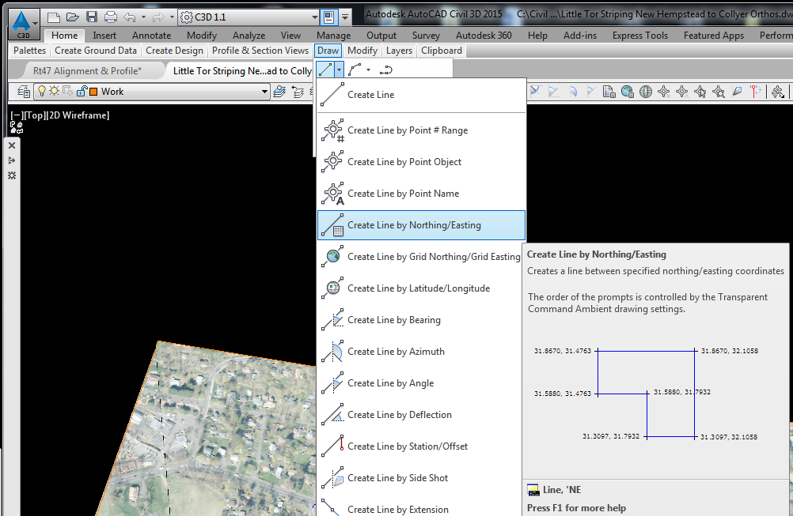Switch to Rt47 Alignment & Profile drawing tab
This screenshot has height=516, width=793.
87,70
